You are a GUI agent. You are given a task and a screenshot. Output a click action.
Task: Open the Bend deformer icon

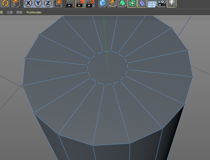(142, 3)
